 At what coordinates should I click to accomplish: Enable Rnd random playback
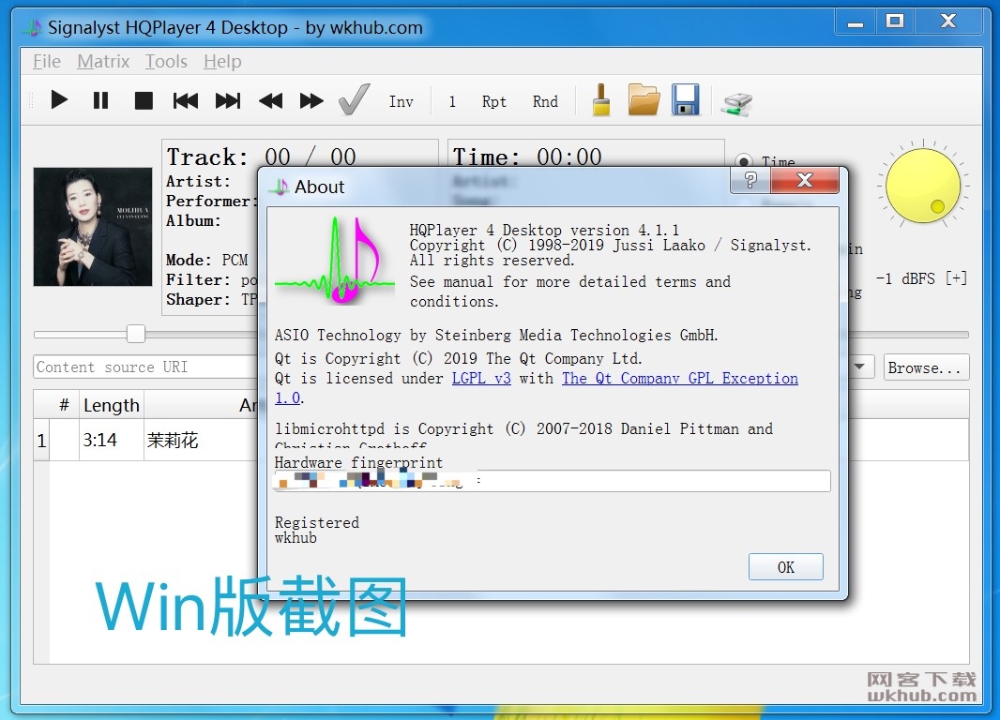click(x=545, y=101)
